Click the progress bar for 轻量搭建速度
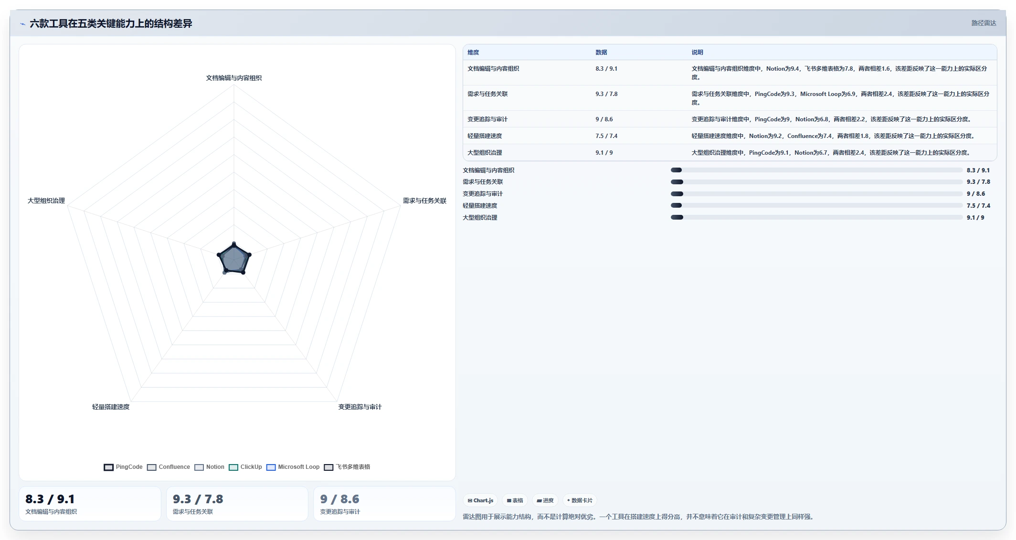The height and width of the screenshot is (540, 1016). pyautogui.click(x=816, y=205)
